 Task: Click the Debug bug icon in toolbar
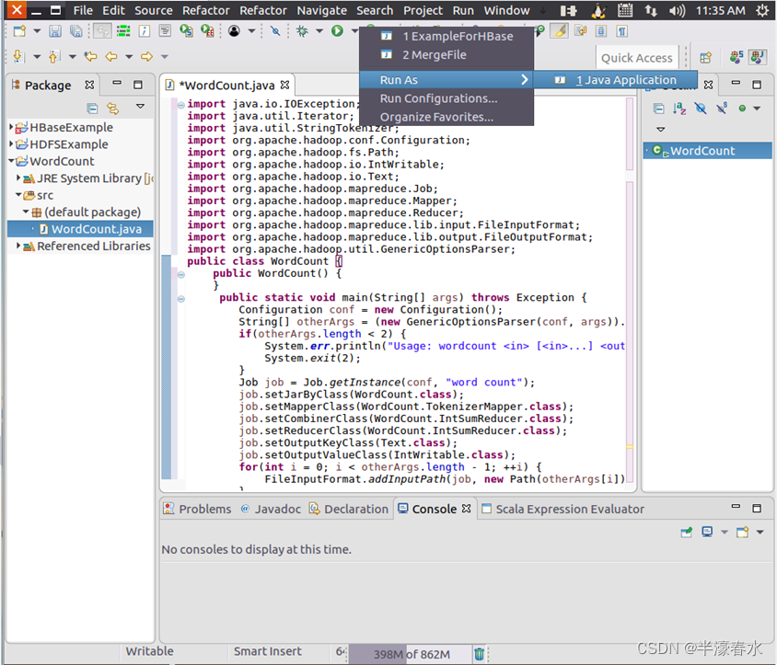[301, 31]
